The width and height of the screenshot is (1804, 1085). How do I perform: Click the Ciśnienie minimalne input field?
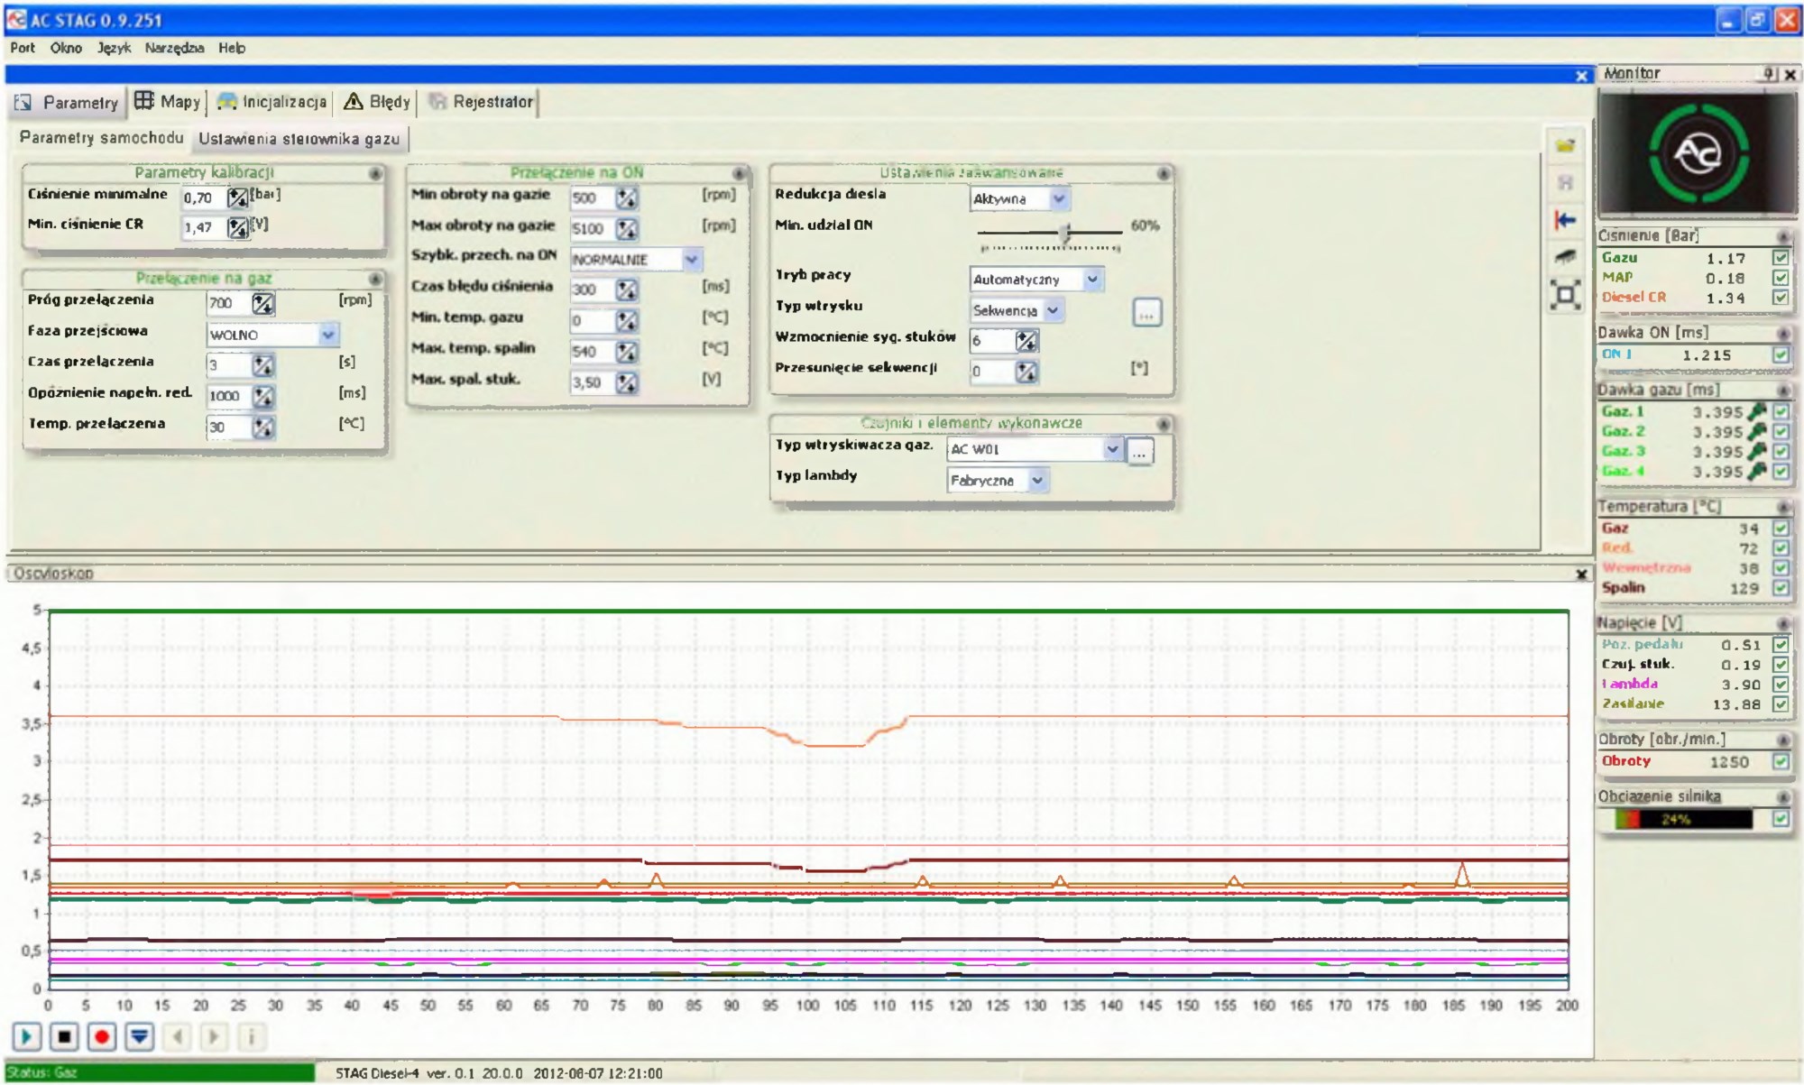pyautogui.click(x=203, y=198)
